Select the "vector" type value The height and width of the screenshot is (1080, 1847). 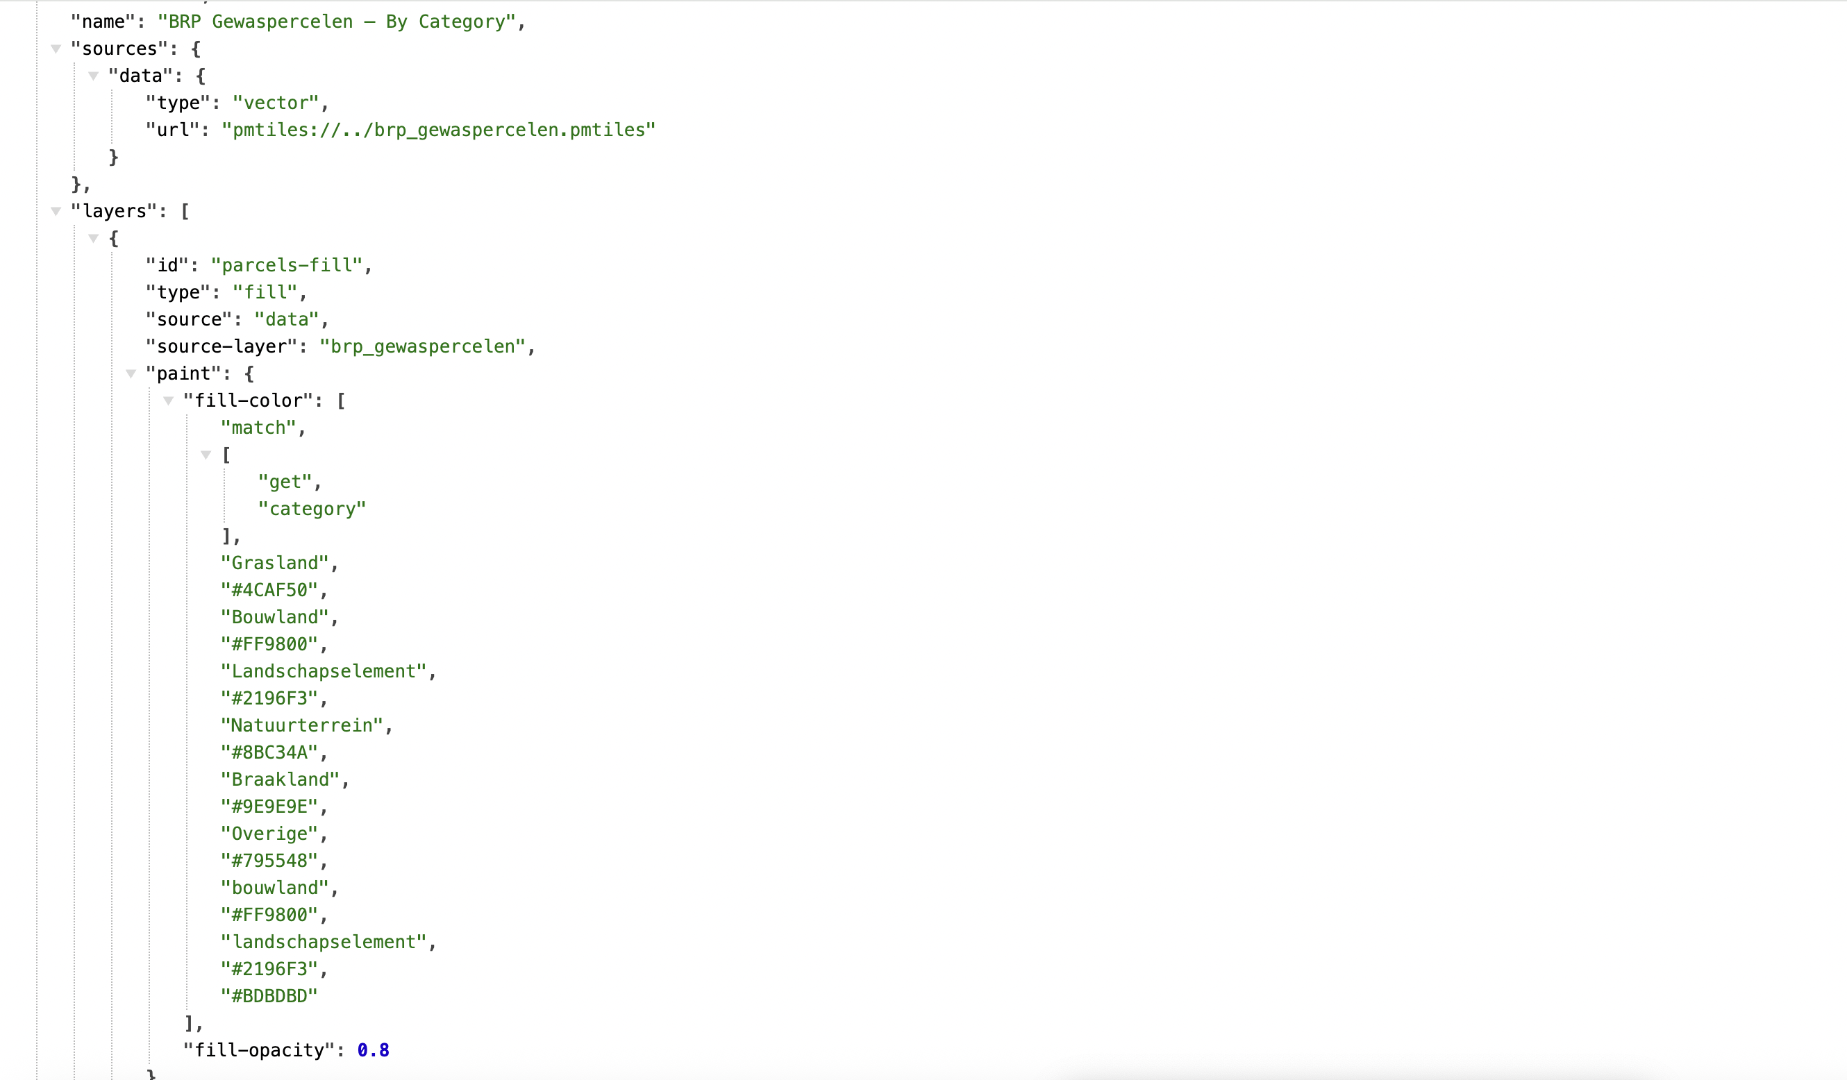tap(276, 103)
